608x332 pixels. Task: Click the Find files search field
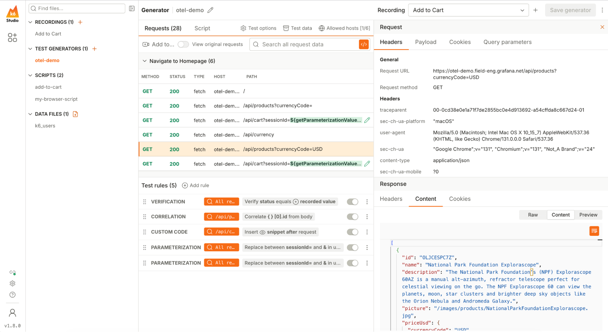pyautogui.click(x=77, y=8)
